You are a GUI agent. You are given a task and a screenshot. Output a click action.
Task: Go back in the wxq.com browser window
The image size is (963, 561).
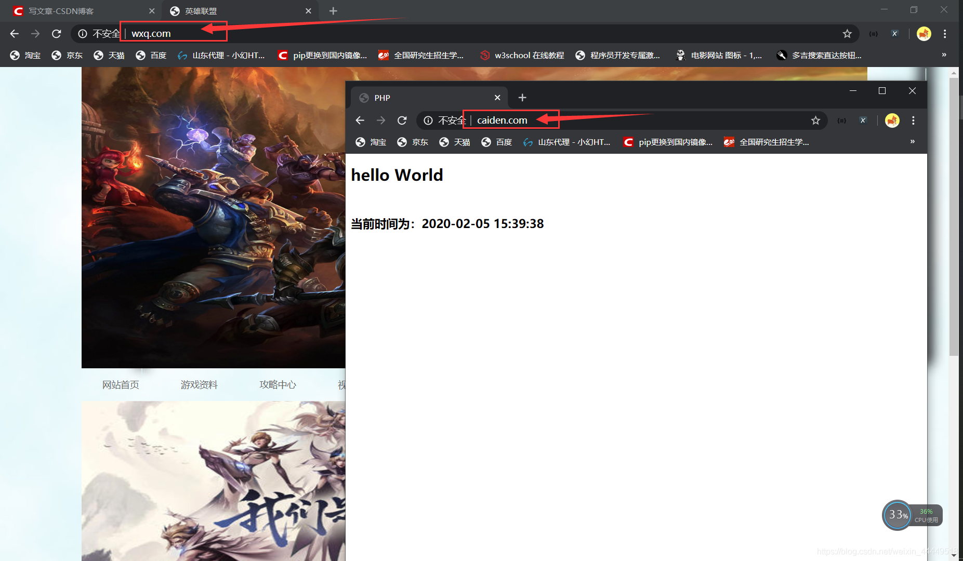click(x=14, y=34)
